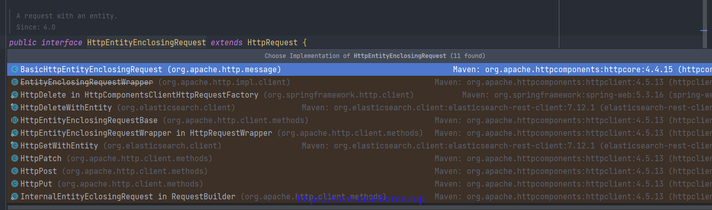The image size is (712, 210).
Task: Click the HttpPatch class icon
Action: click(x=15, y=158)
